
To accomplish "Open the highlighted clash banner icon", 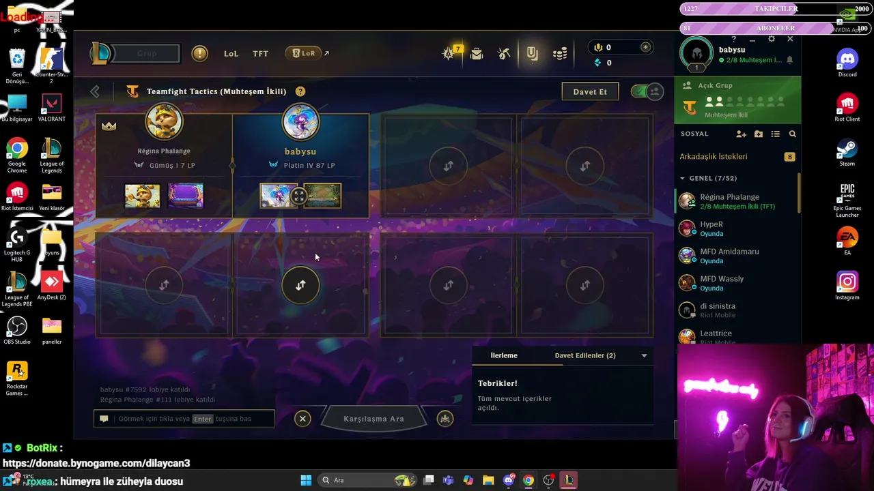I will (x=532, y=53).
